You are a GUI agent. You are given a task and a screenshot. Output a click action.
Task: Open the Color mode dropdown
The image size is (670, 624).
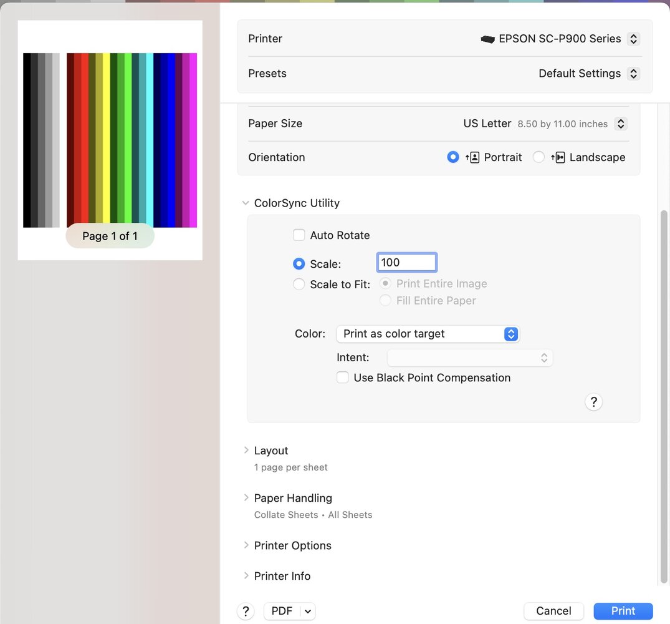[510, 334]
